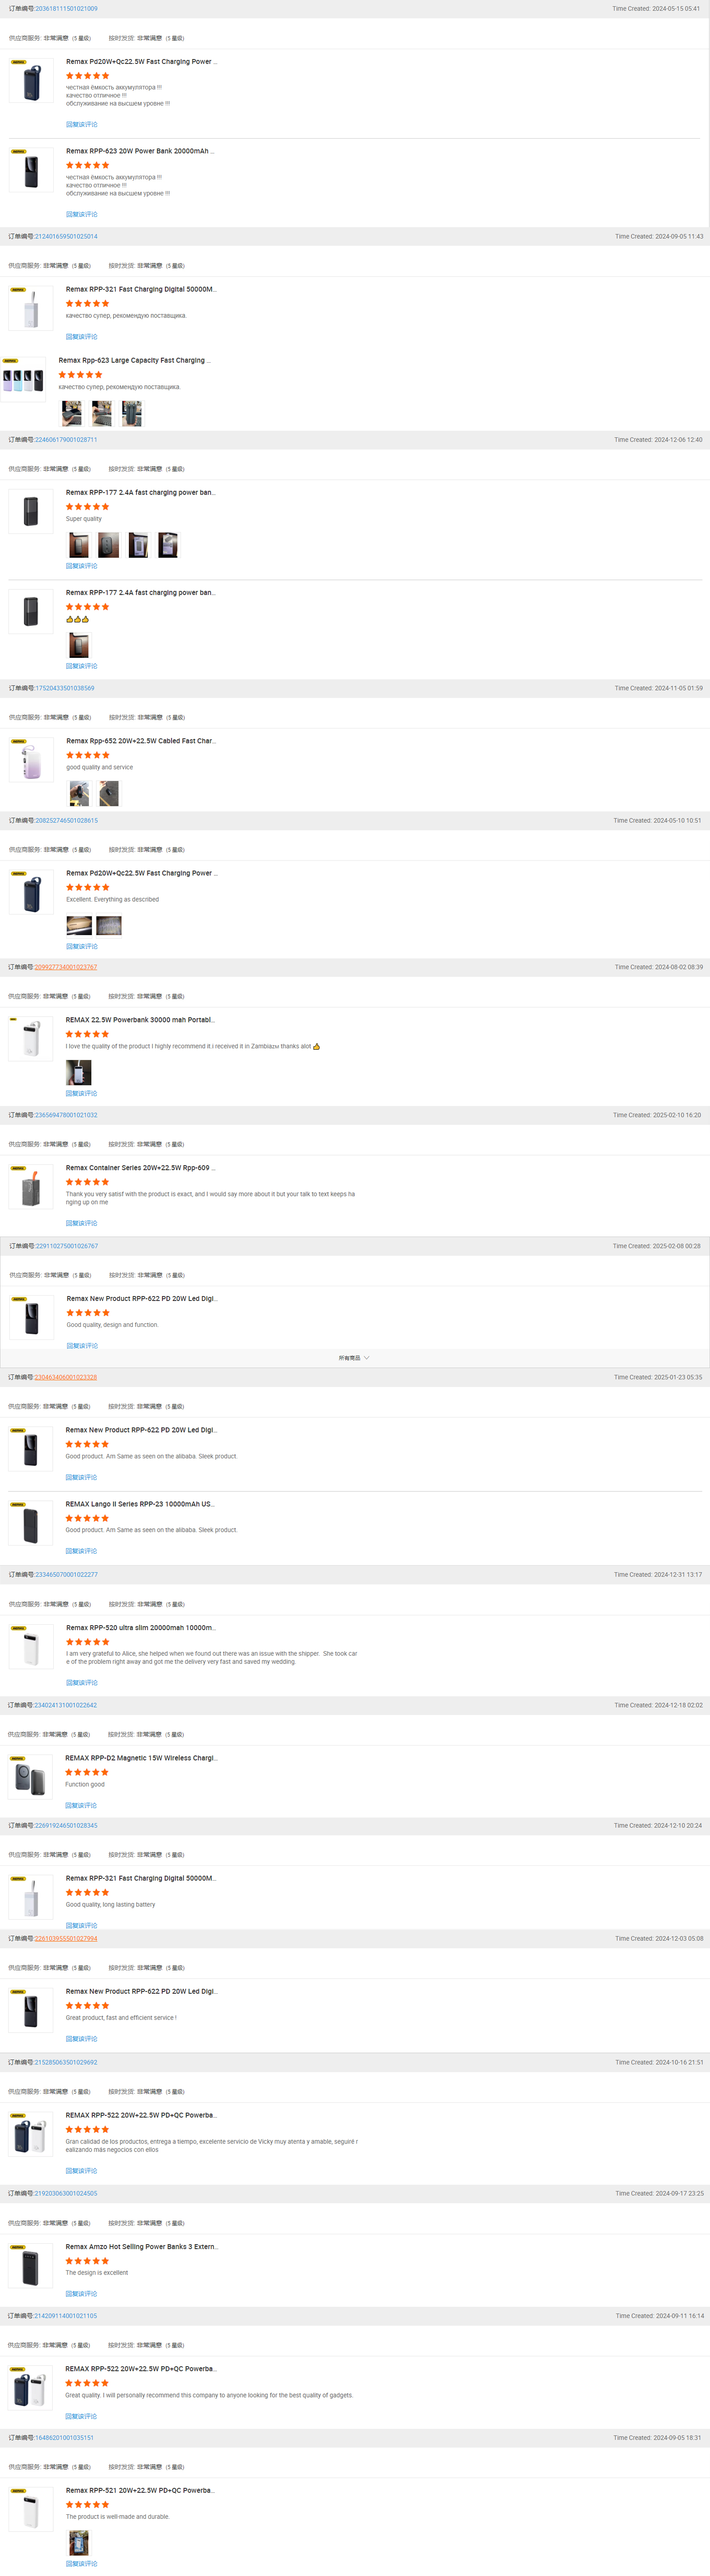Open the REMAX Lango II Series RPP-23 product link
The image size is (710, 2576).
click(x=140, y=1503)
